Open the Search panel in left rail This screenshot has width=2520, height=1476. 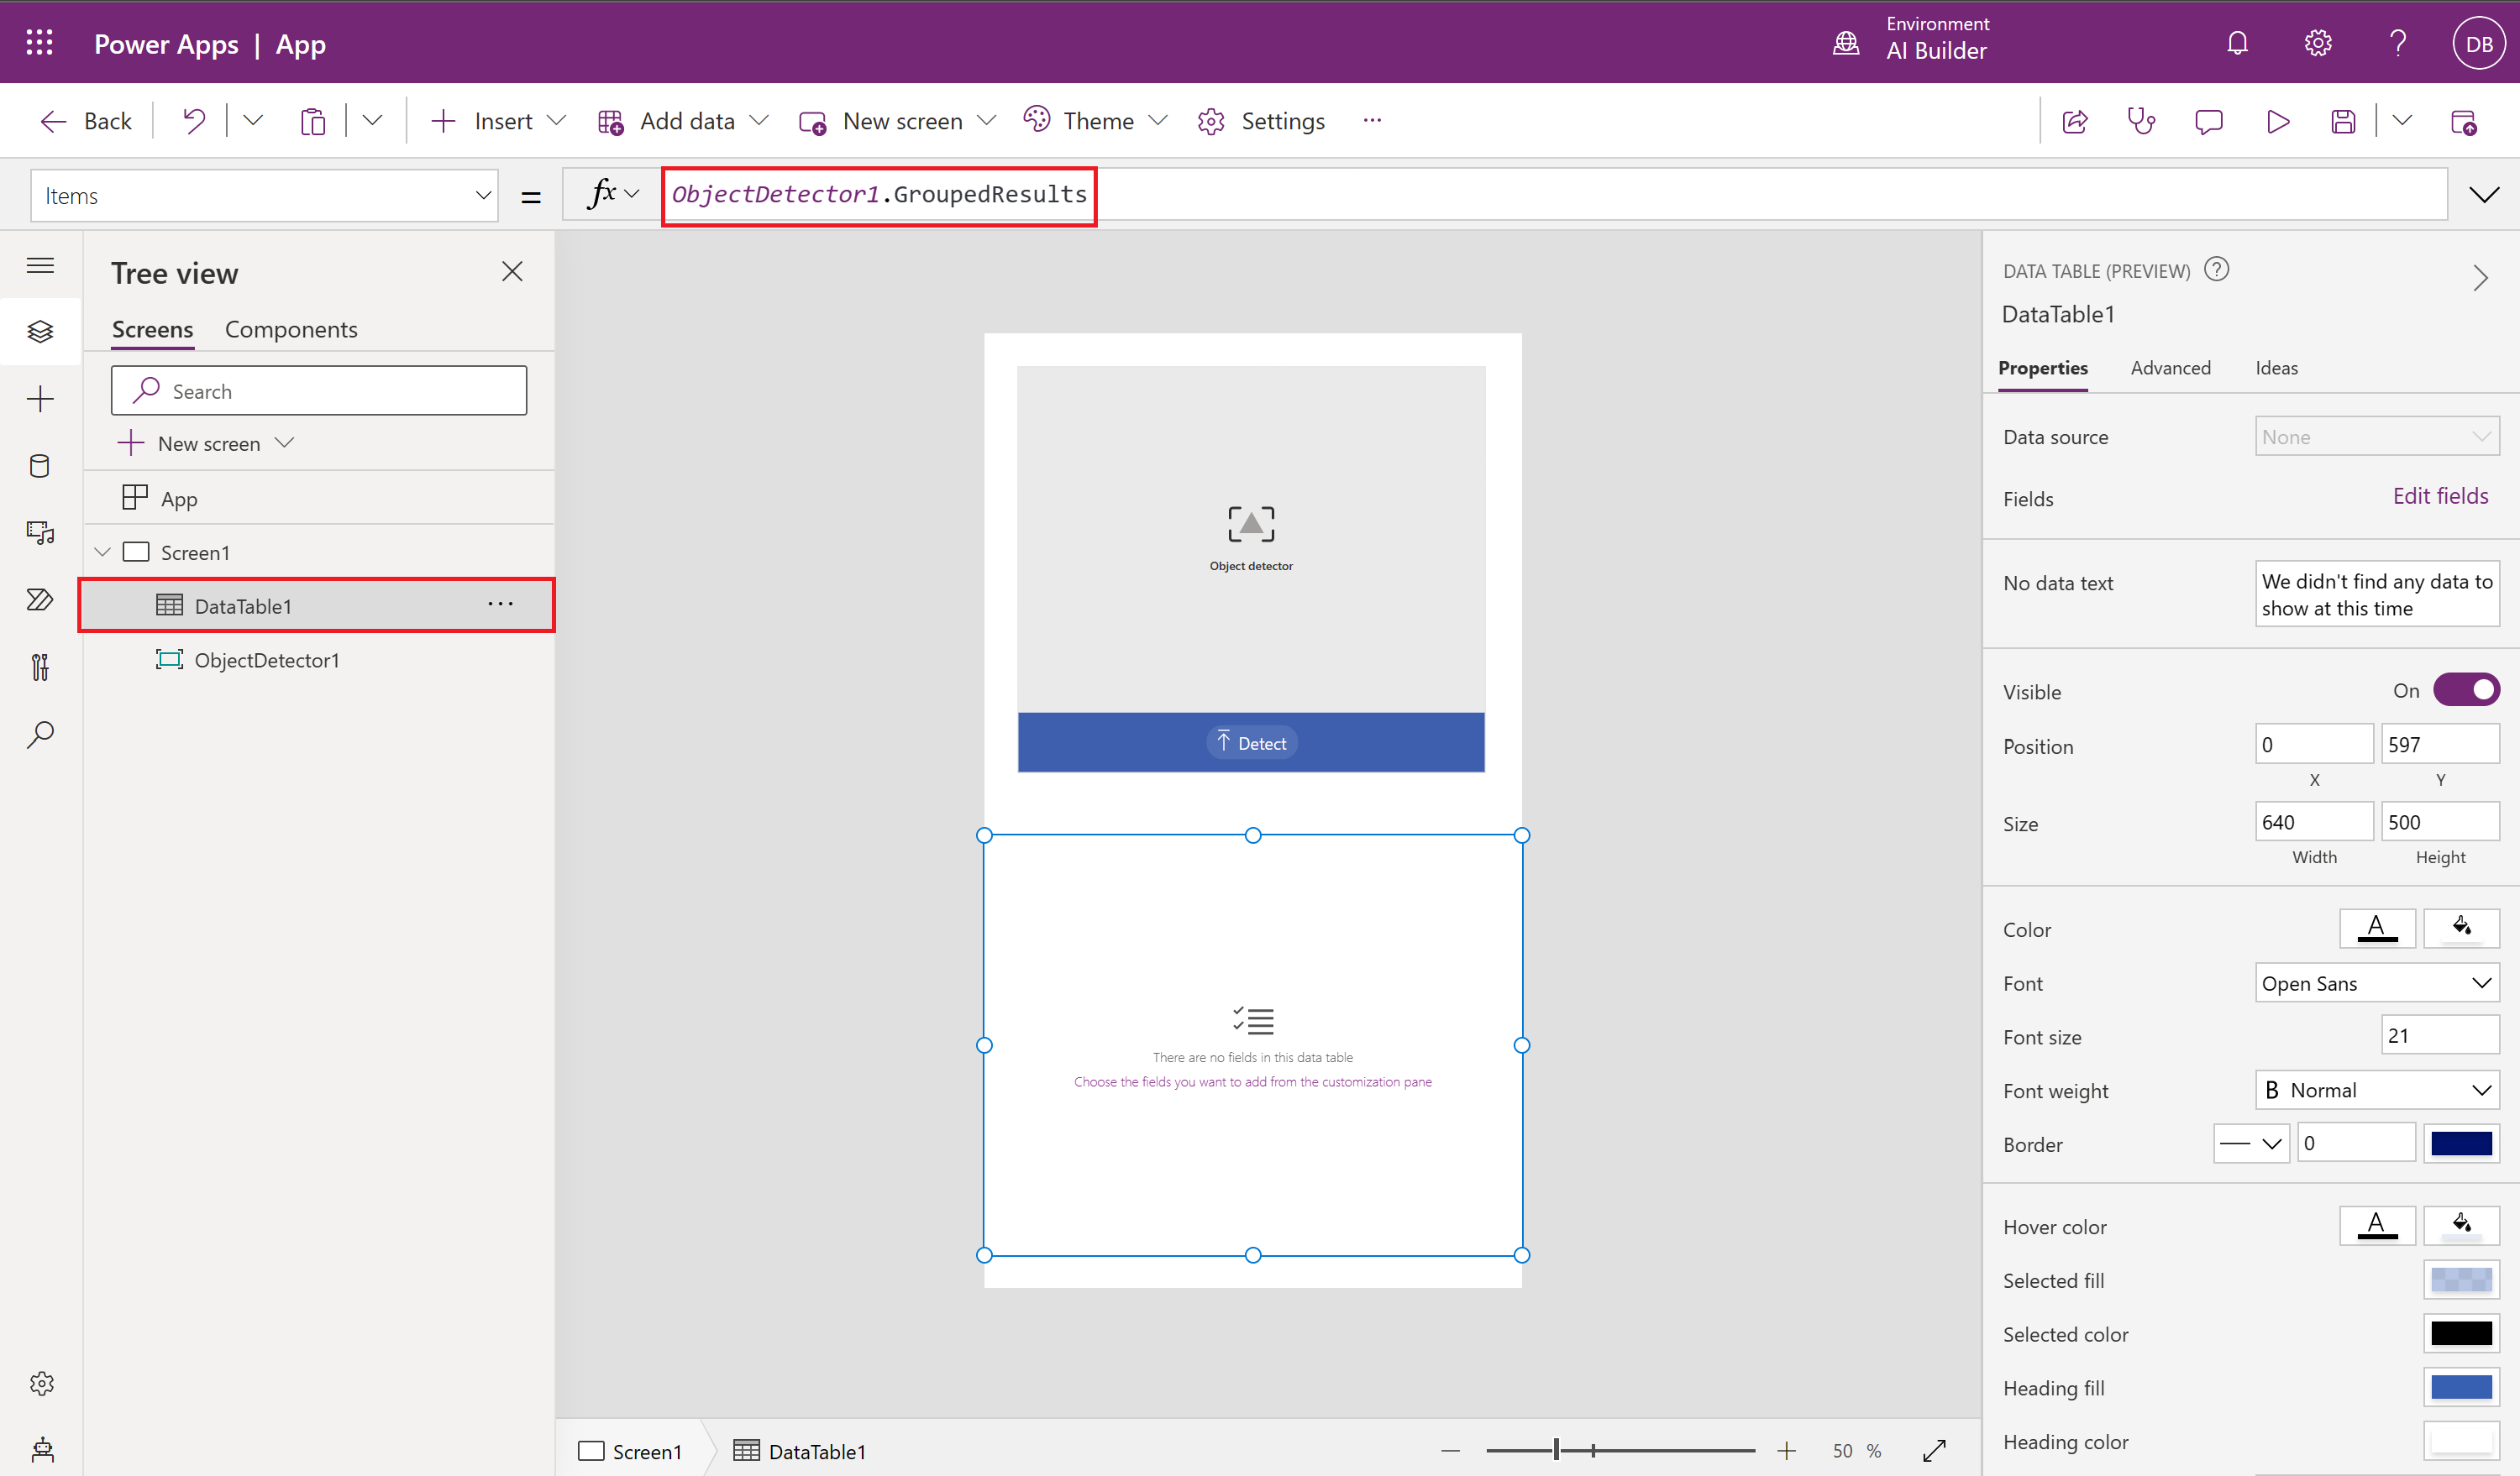click(x=40, y=735)
